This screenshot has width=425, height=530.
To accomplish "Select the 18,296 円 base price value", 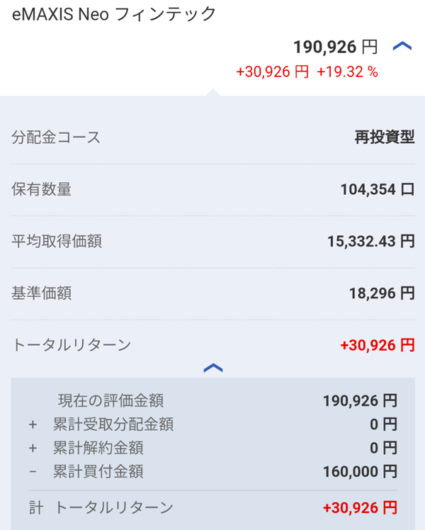I will point(382,293).
